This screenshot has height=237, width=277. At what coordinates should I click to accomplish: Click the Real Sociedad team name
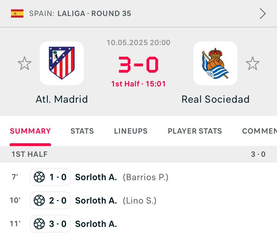click(x=215, y=99)
